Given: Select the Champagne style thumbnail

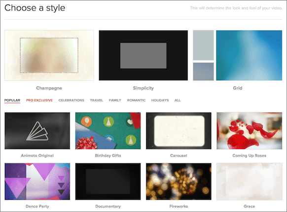Looking at the screenshot, I should (49, 55).
